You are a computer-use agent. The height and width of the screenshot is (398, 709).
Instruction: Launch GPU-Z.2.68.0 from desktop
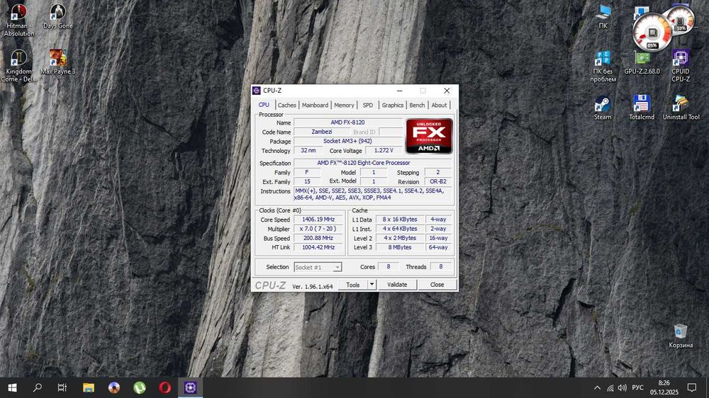click(642, 62)
